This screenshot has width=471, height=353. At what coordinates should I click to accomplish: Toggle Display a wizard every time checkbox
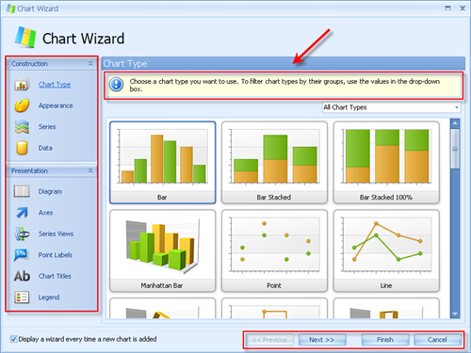tap(13, 339)
